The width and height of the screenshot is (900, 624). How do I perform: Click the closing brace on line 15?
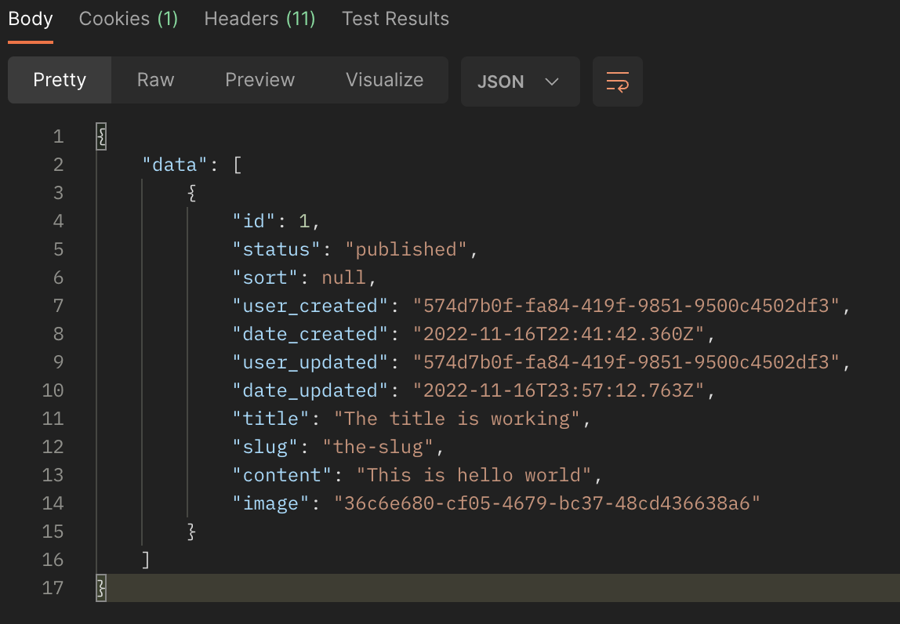click(x=192, y=531)
